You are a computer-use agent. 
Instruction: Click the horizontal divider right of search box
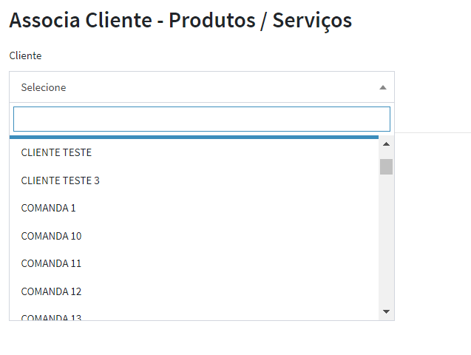coord(433,133)
